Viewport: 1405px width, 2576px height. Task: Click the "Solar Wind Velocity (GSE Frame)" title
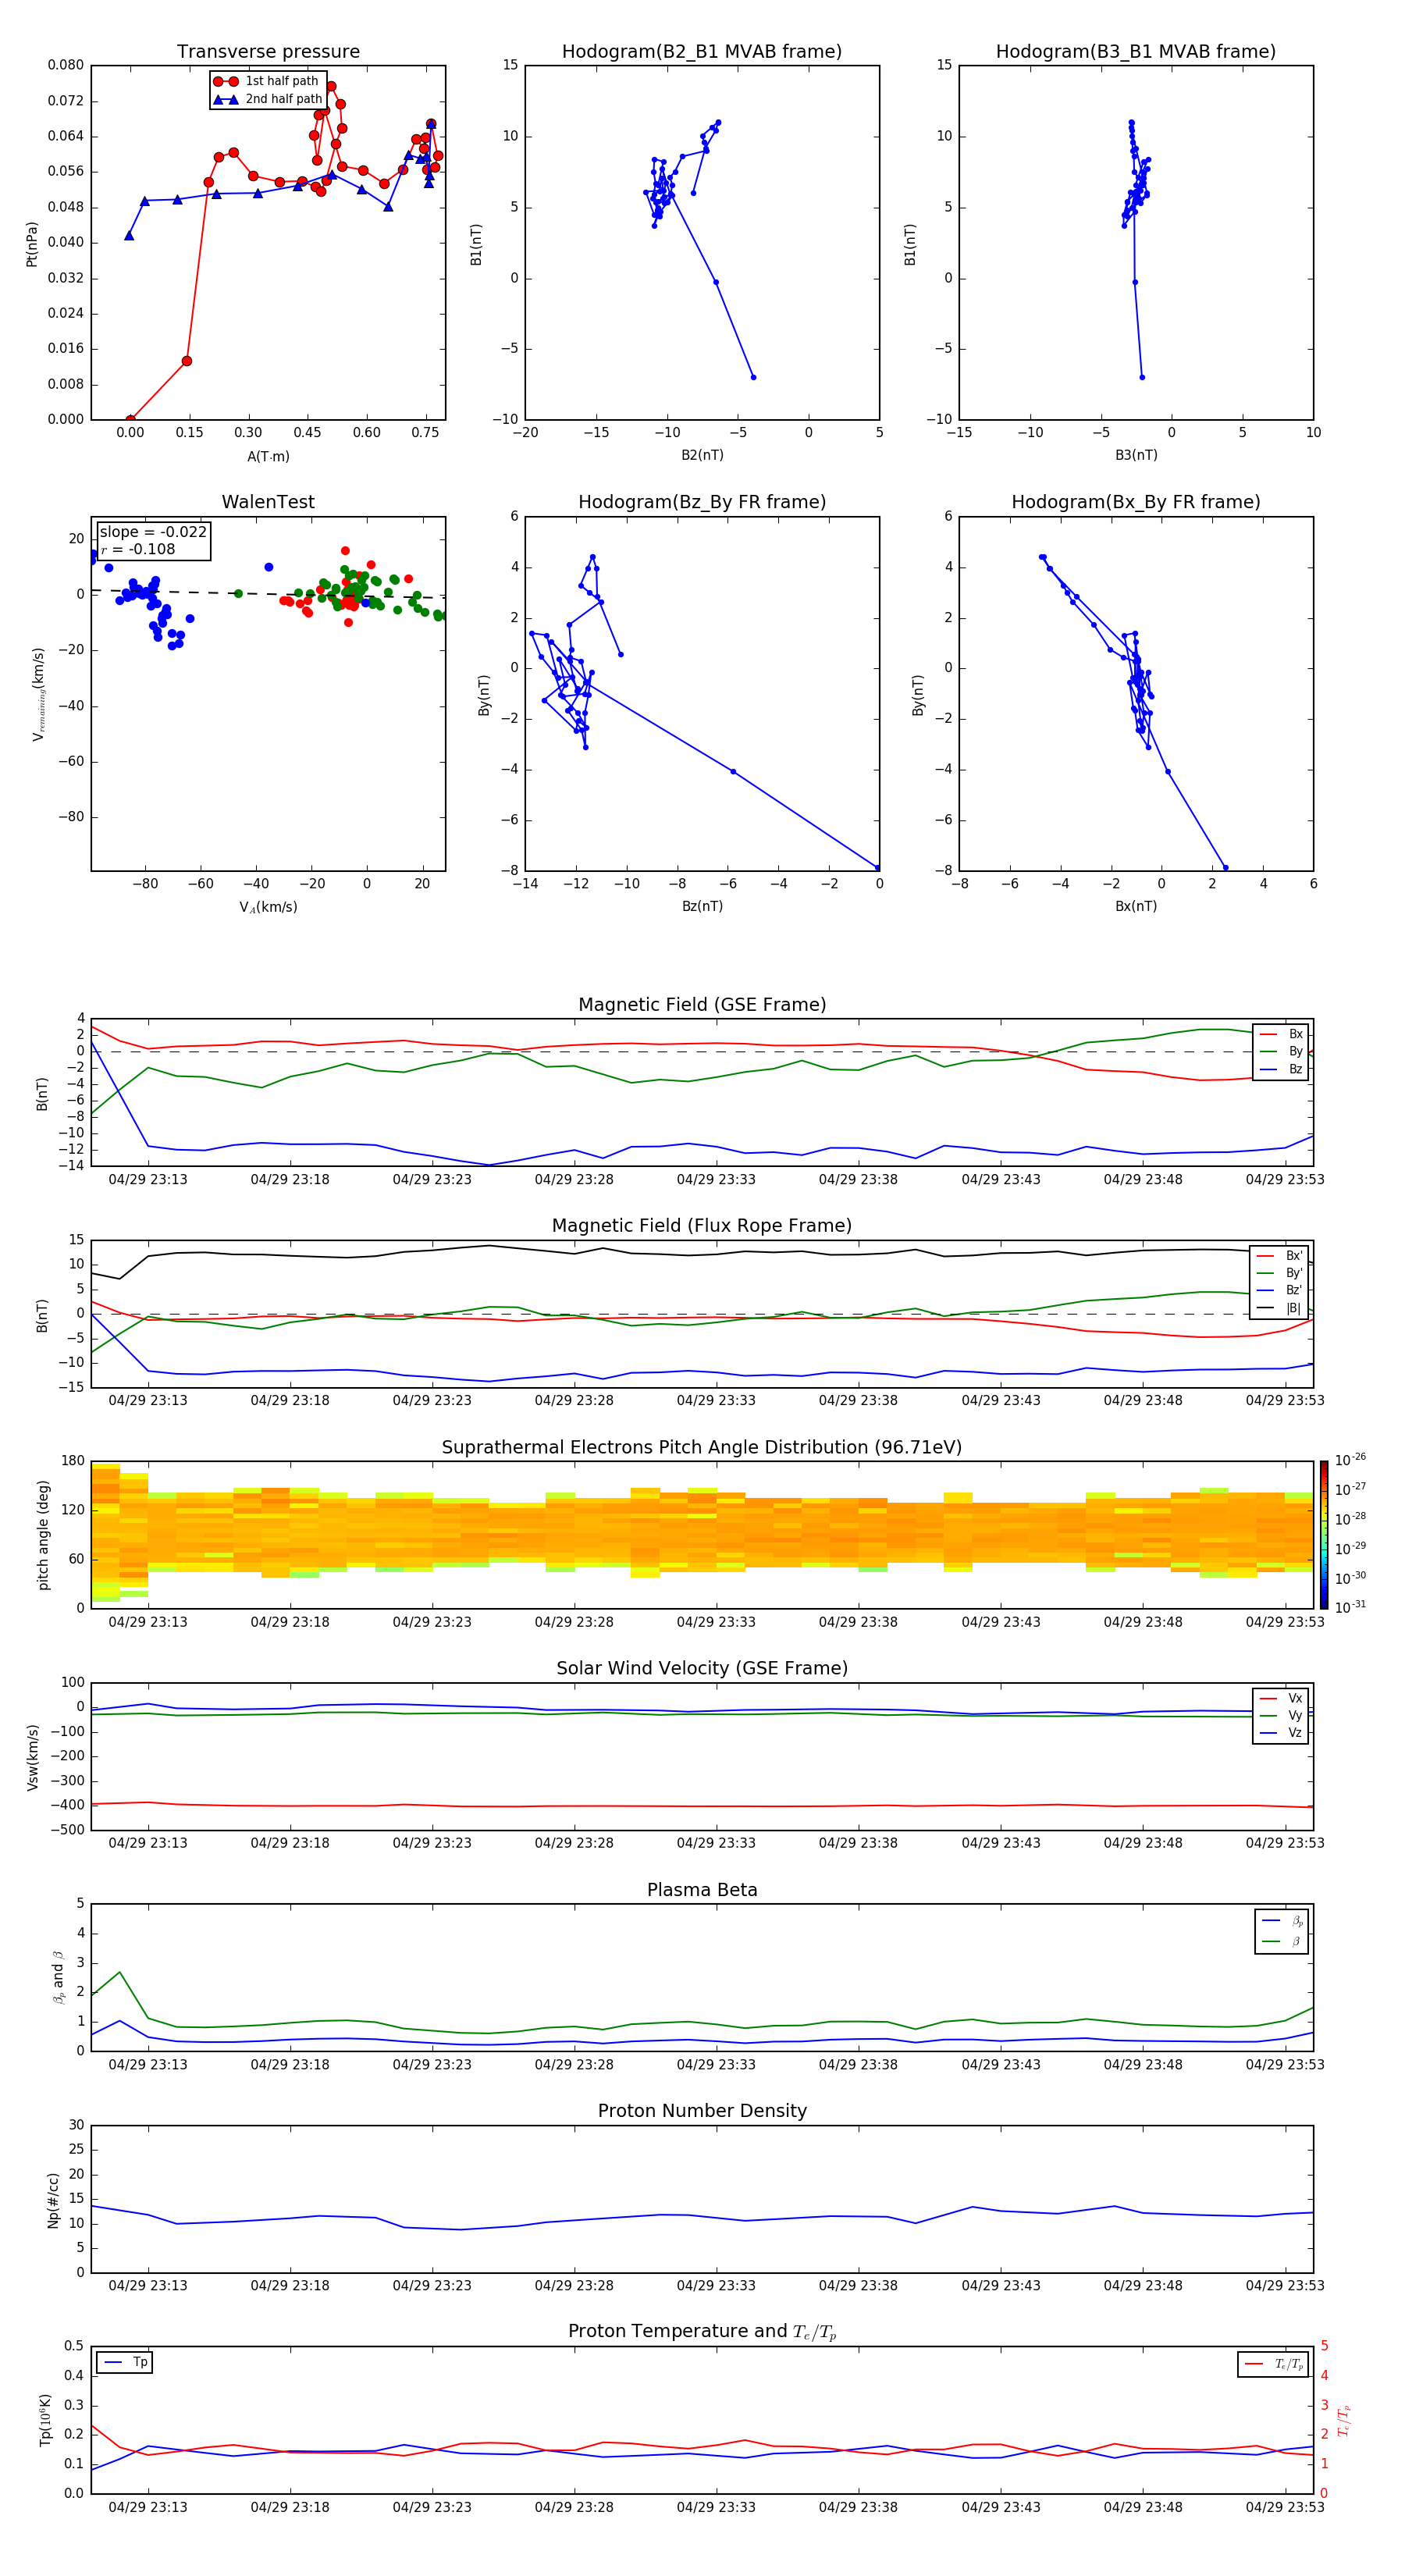point(702,1669)
